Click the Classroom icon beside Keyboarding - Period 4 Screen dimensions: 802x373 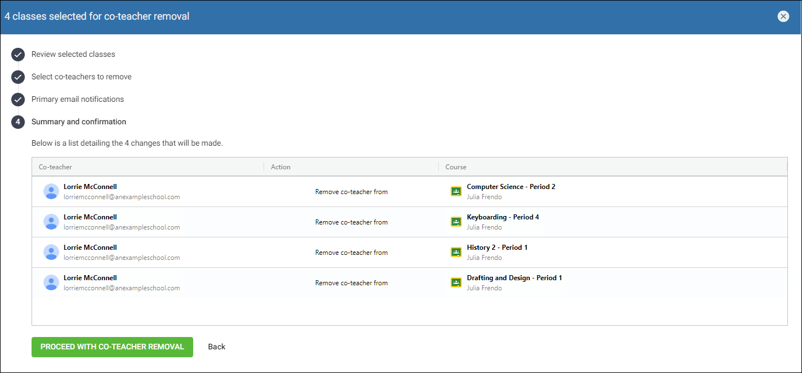(456, 221)
